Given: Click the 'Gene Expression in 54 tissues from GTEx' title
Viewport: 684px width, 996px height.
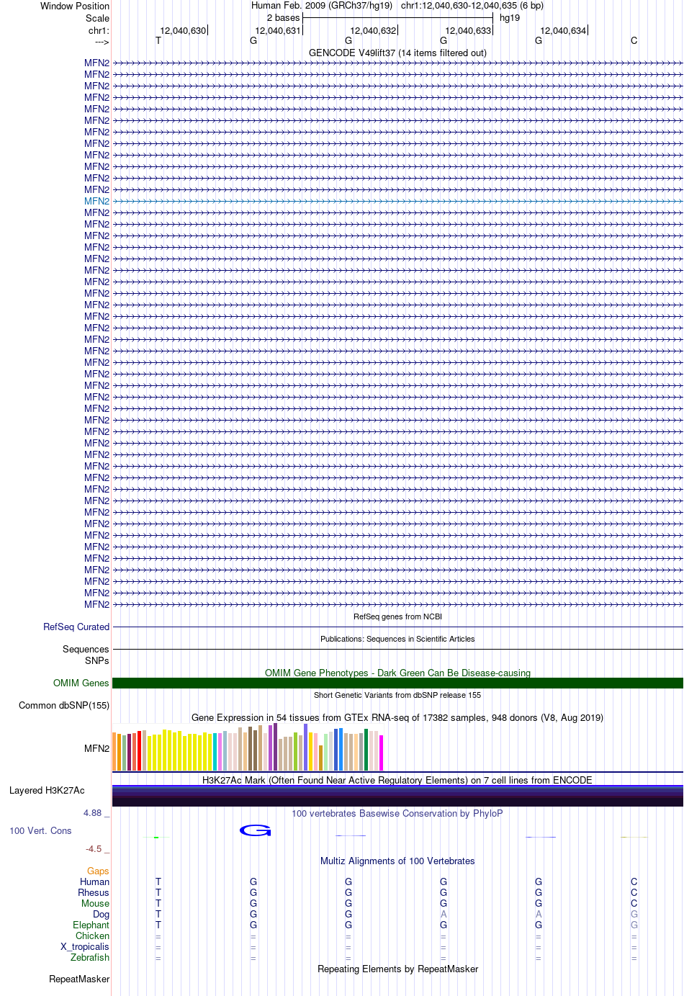Looking at the screenshot, I should click(x=397, y=717).
